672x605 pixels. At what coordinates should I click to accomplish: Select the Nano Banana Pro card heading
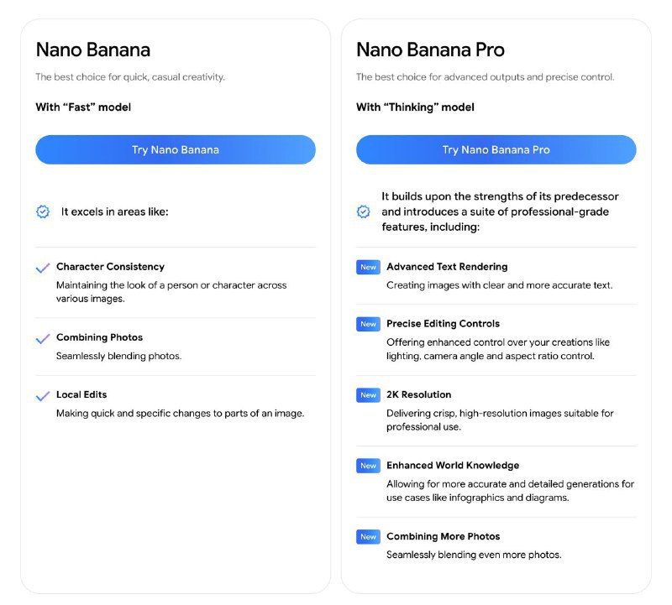(x=430, y=50)
